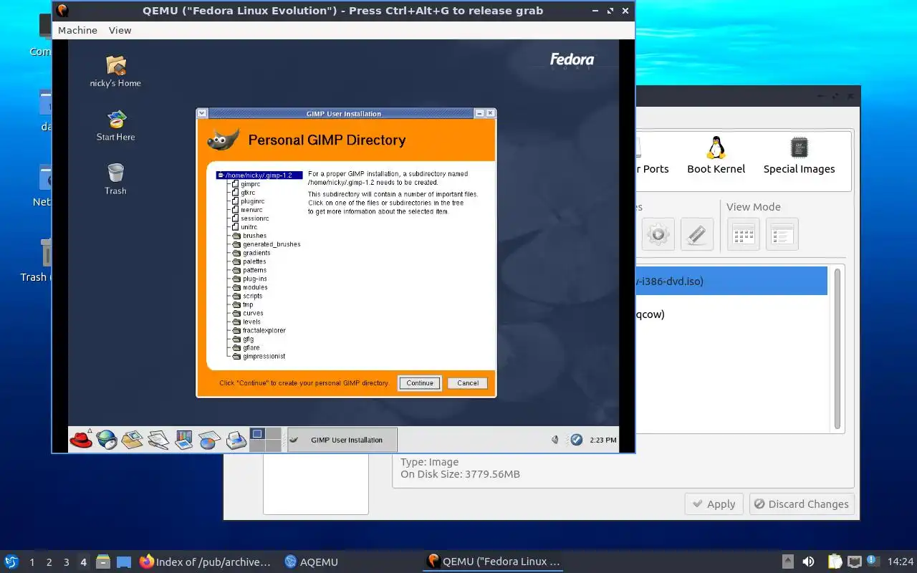Open nicky's Home desktop icon
The image size is (917, 573).
115,72
